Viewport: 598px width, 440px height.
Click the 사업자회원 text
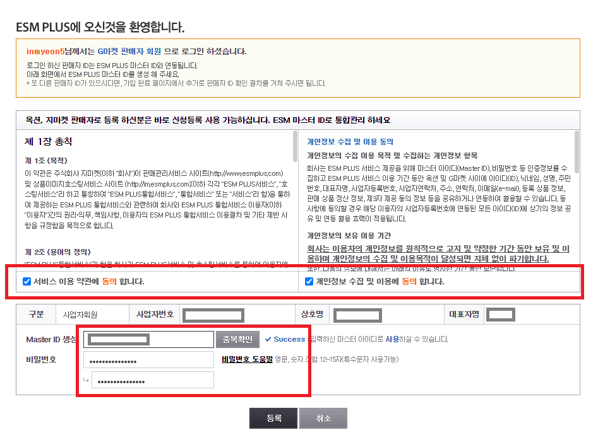80,315
